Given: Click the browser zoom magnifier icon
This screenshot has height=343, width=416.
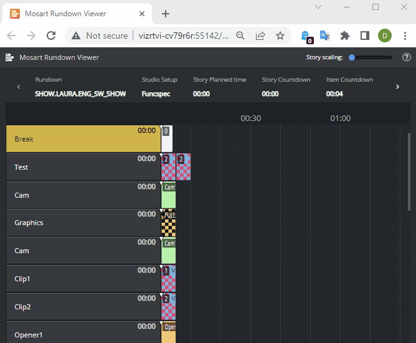Looking at the screenshot, I should (240, 36).
